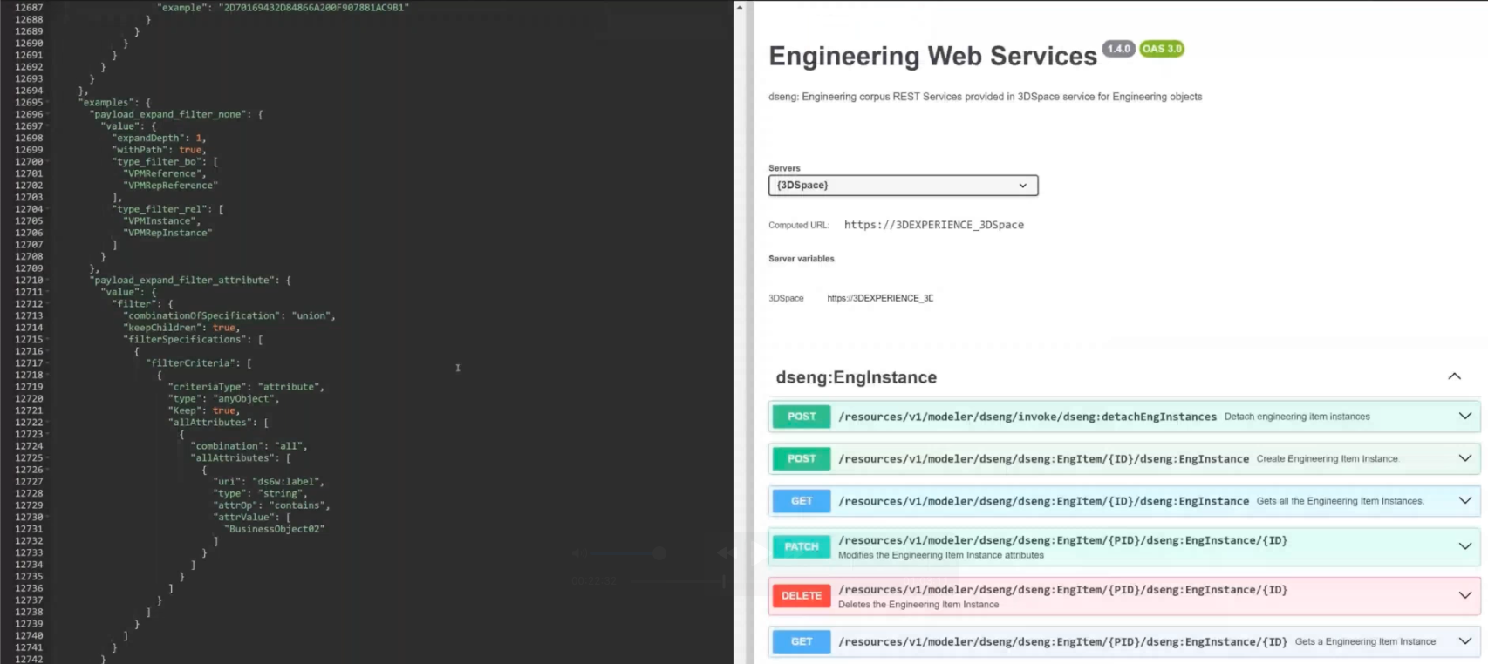
Task: Click the OAS 3.0 badge
Action: [x=1161, y=49]
